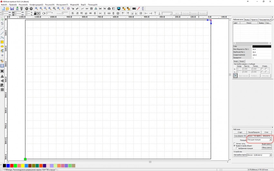Enable the Оптим. путь checkbox

(234, 144)
